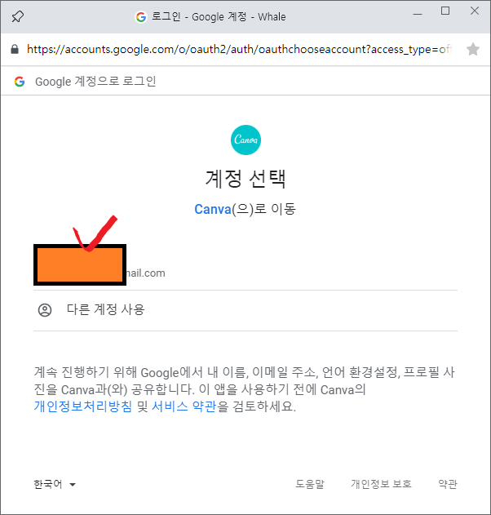
Task: Bookmark the page with the star icon
Action: 472,49
